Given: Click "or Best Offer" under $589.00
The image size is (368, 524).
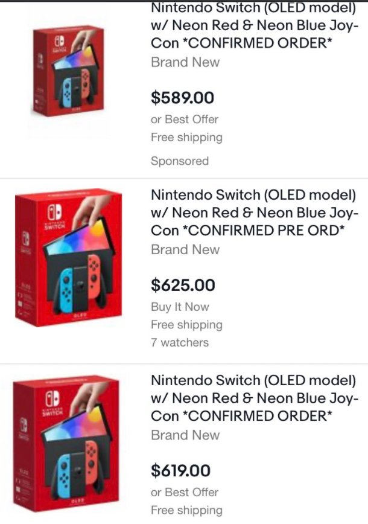Looking at the screenshot, I should 185,120.
